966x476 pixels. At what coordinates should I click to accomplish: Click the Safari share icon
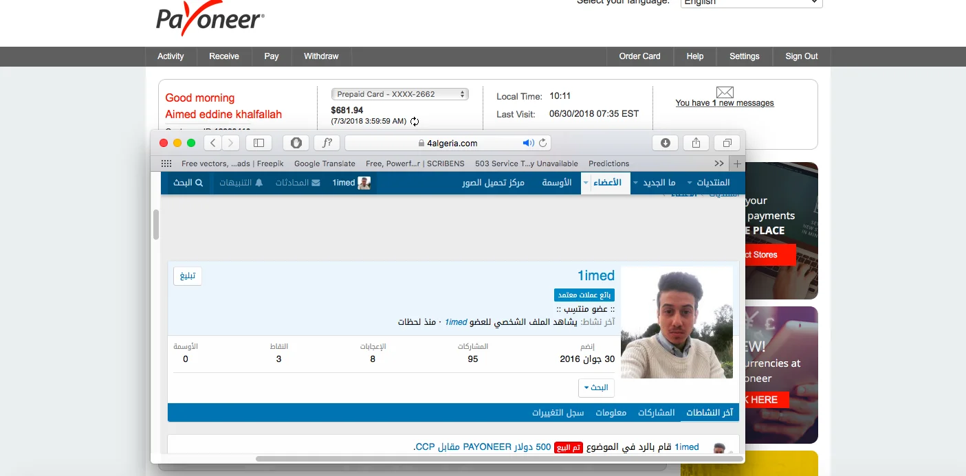[x=696, y=143]
